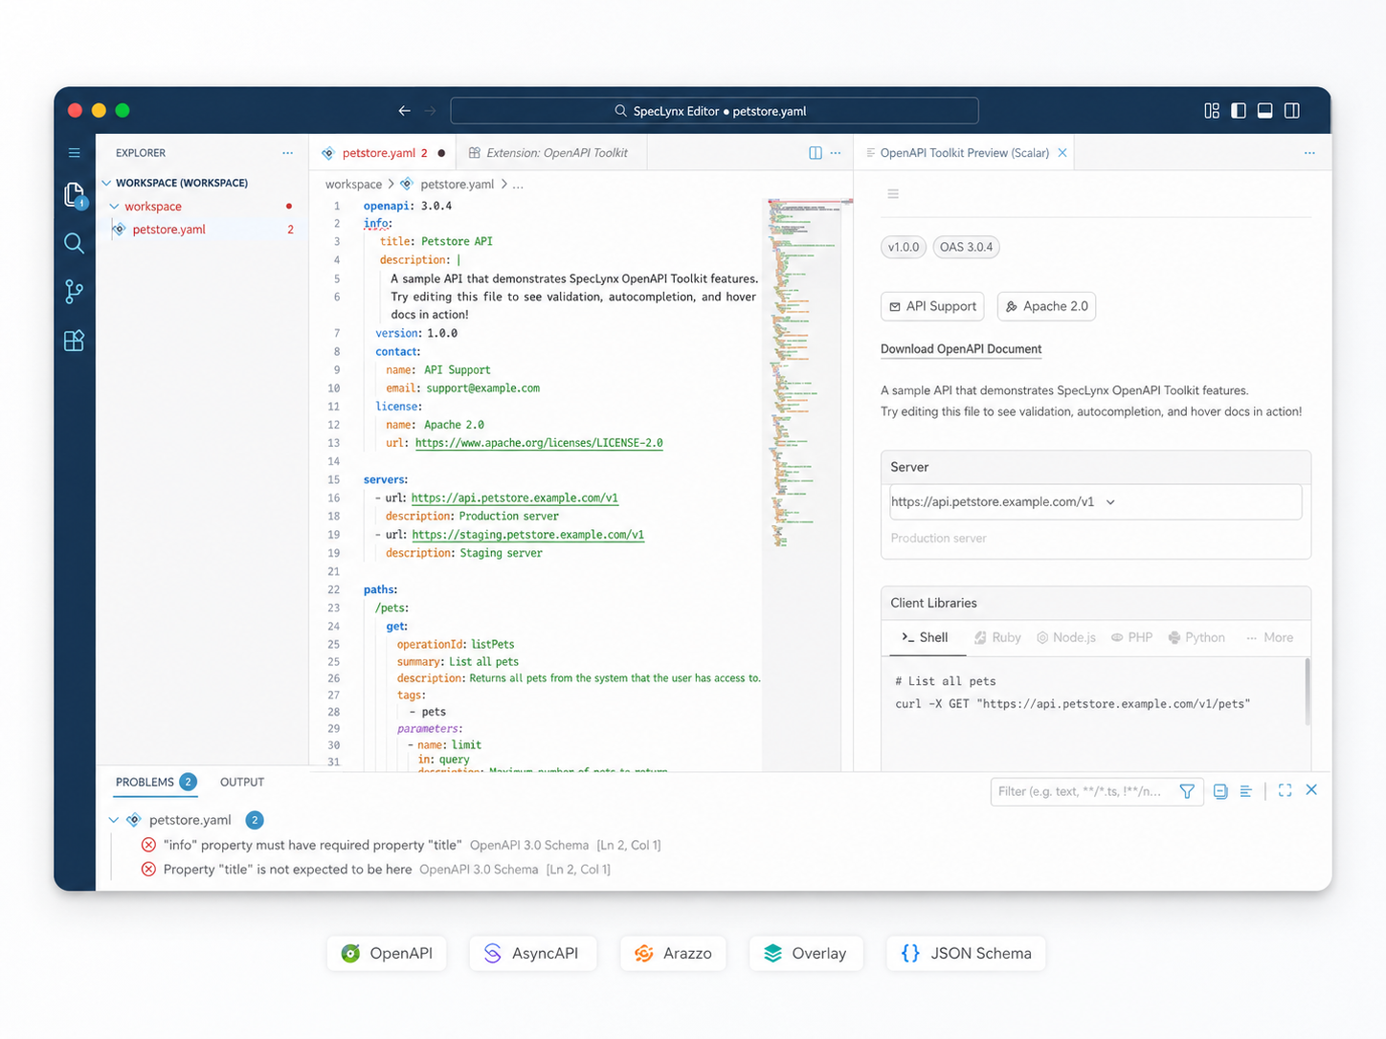This screenshot has width=1386, height=1039.
Task: Click the API Support button
Action: coord(932,306)
